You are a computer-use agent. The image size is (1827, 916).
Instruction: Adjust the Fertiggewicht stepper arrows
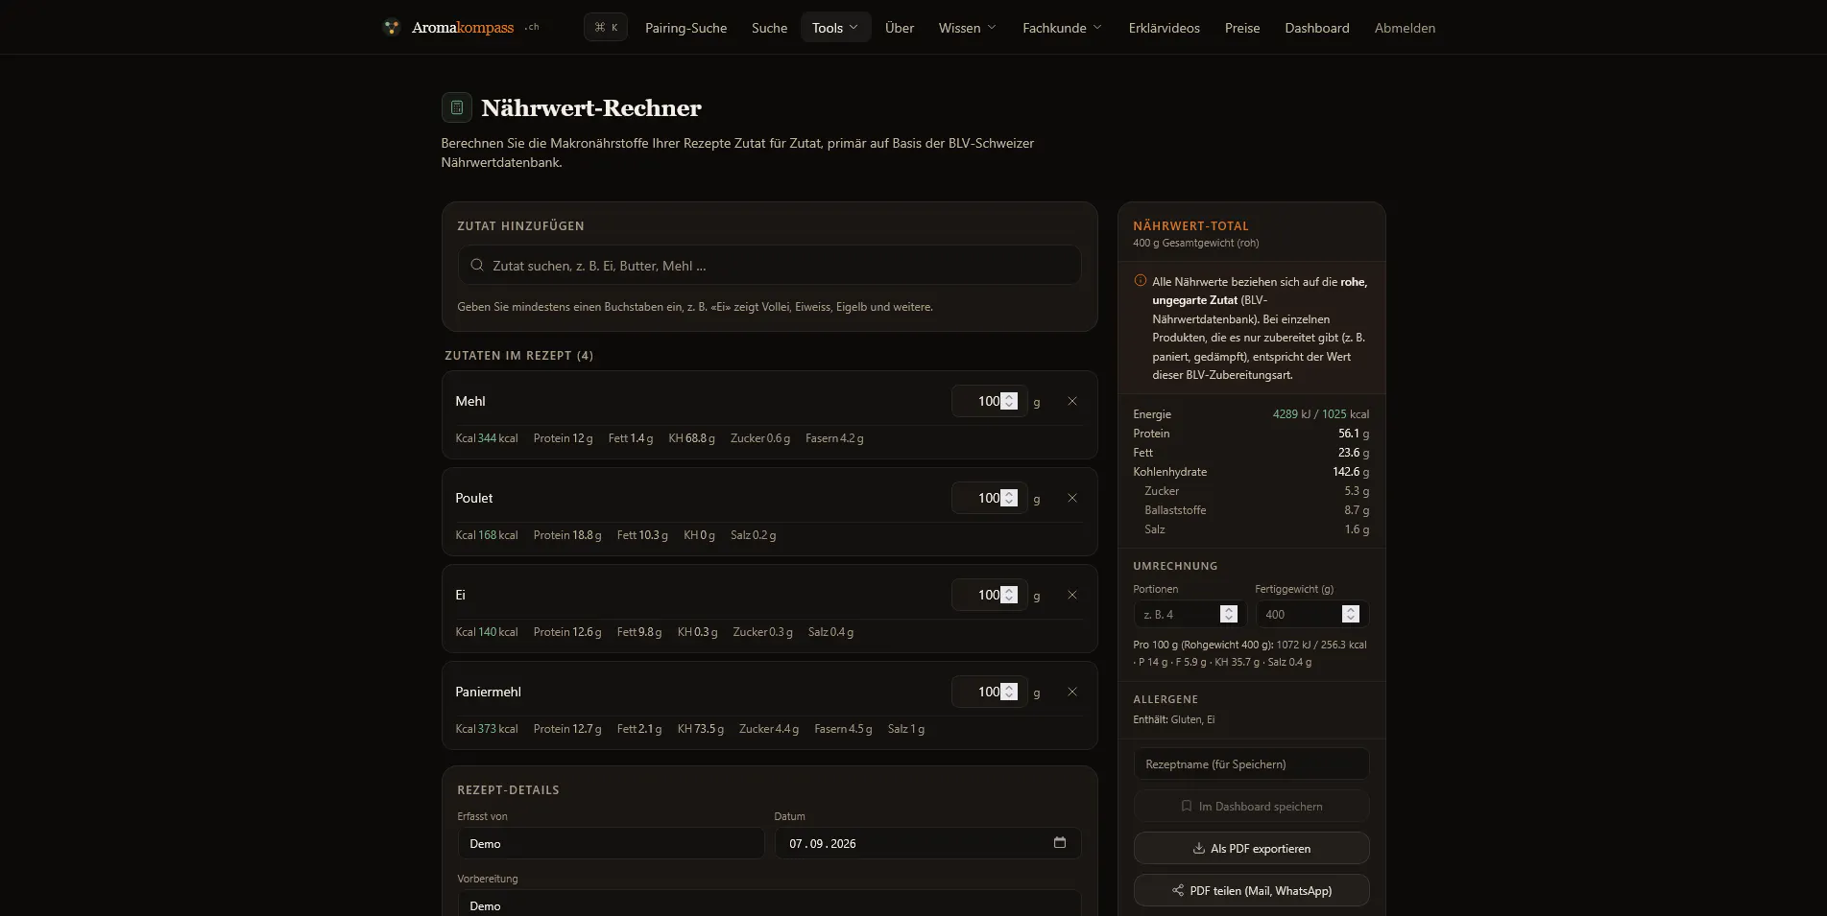tap(1351, 614)
